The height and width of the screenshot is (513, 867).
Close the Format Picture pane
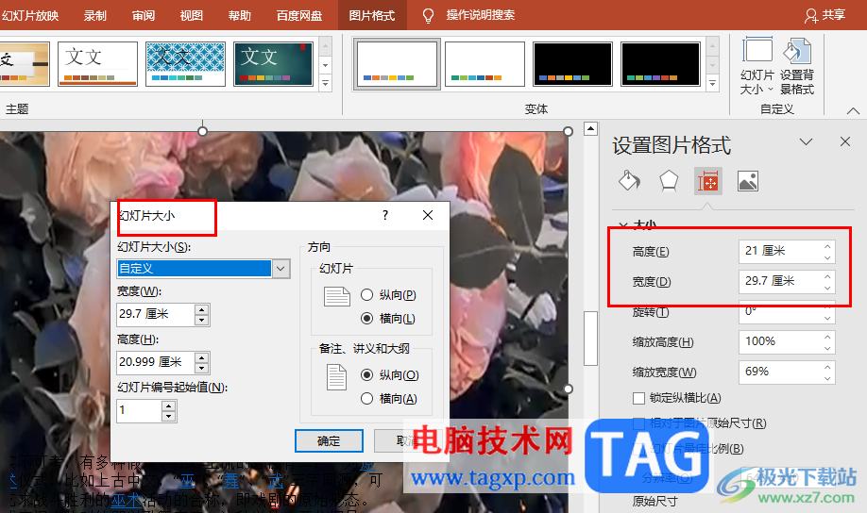845,141
